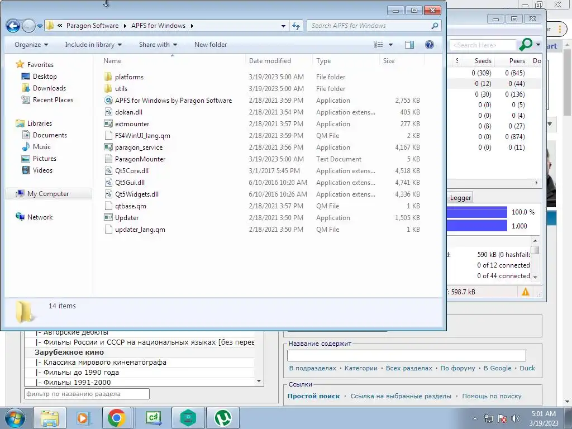Select FS4WinUI_lang.qm file

[x=142, y=136]
